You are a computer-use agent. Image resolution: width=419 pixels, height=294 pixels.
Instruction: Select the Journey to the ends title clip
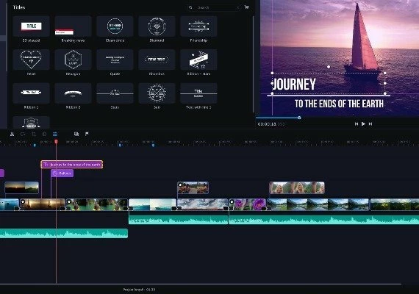[x=71, y=165]
